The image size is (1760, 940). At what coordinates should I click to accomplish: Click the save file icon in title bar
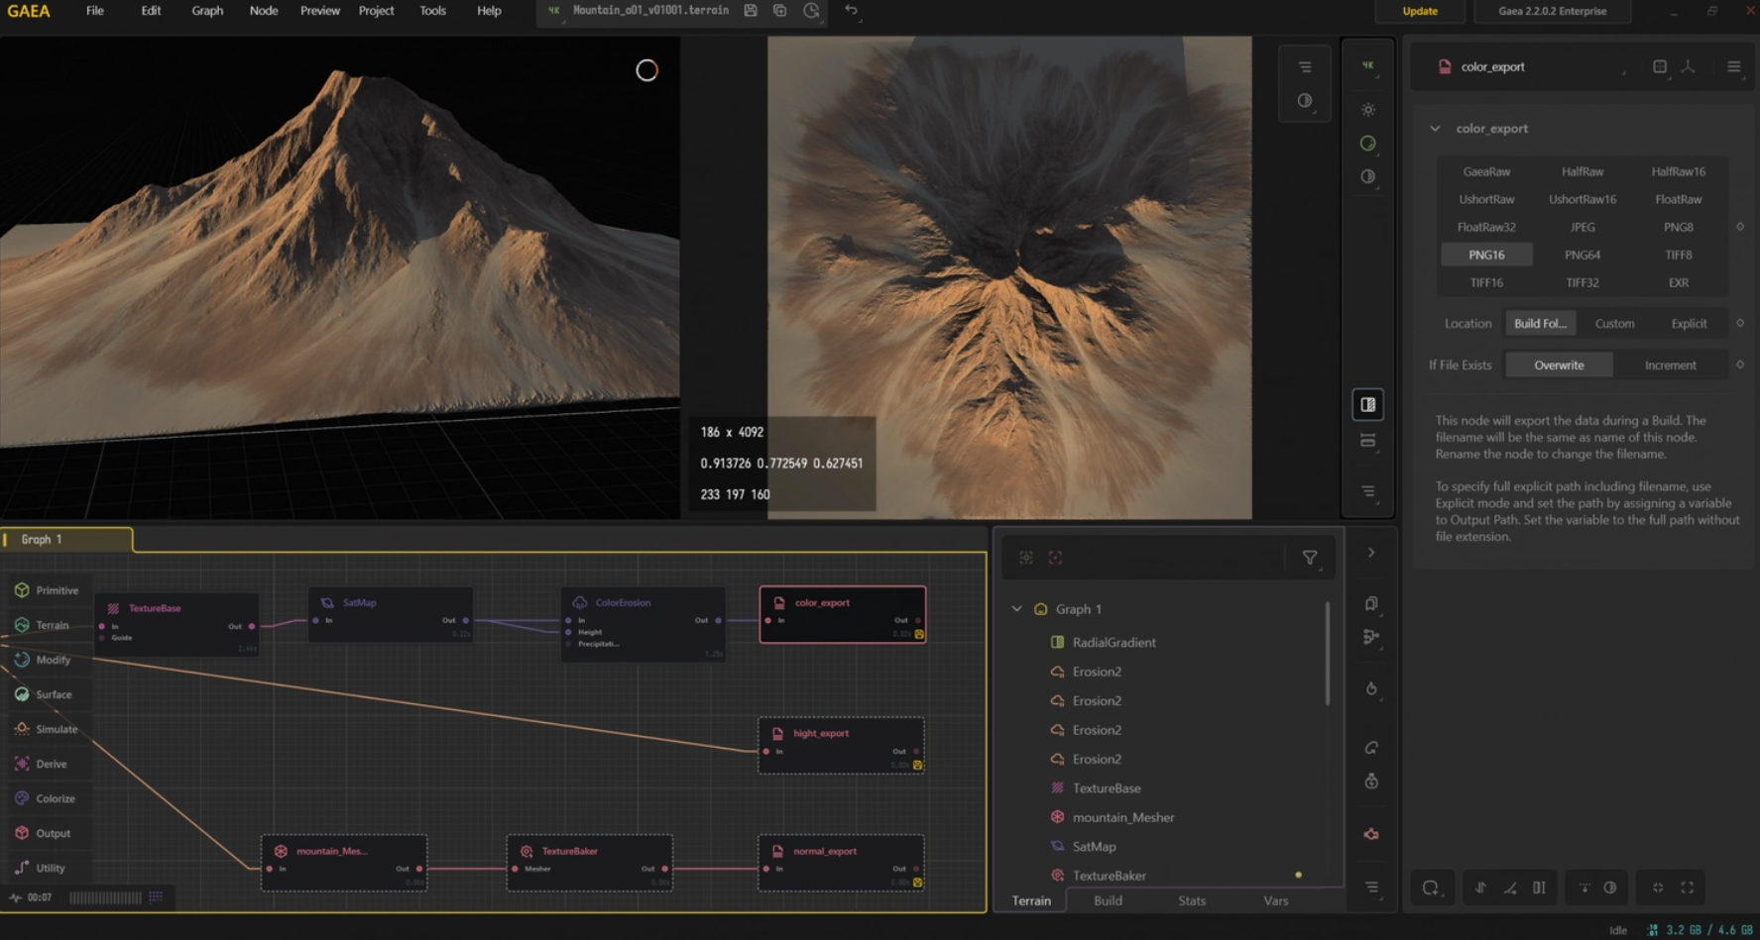[x=751, y=11]
